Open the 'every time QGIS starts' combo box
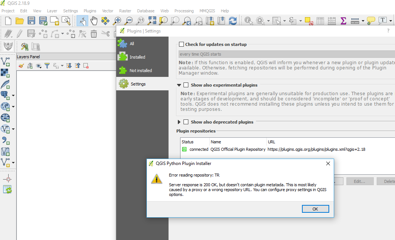The width and height of the screenshot is (395, 240). 287,54
